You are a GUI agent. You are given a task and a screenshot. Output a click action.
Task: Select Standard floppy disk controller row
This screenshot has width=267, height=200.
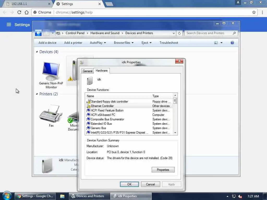[x=129, y=102]
